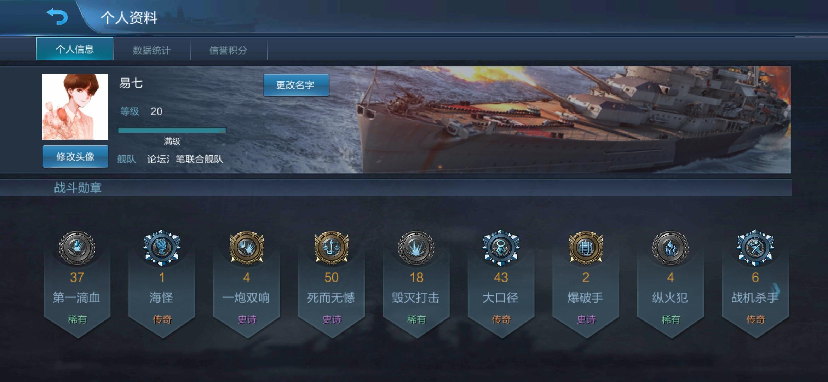The image size is (828, 382).
Task: Select the 爆破手 medal icon
Action: coord(586,248)
